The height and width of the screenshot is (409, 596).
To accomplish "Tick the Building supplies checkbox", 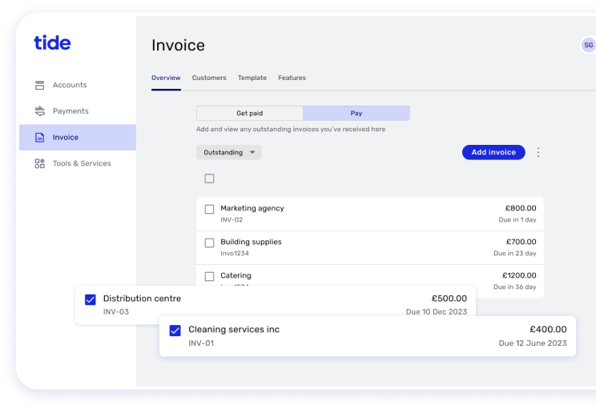I will (x=209, y=243).
